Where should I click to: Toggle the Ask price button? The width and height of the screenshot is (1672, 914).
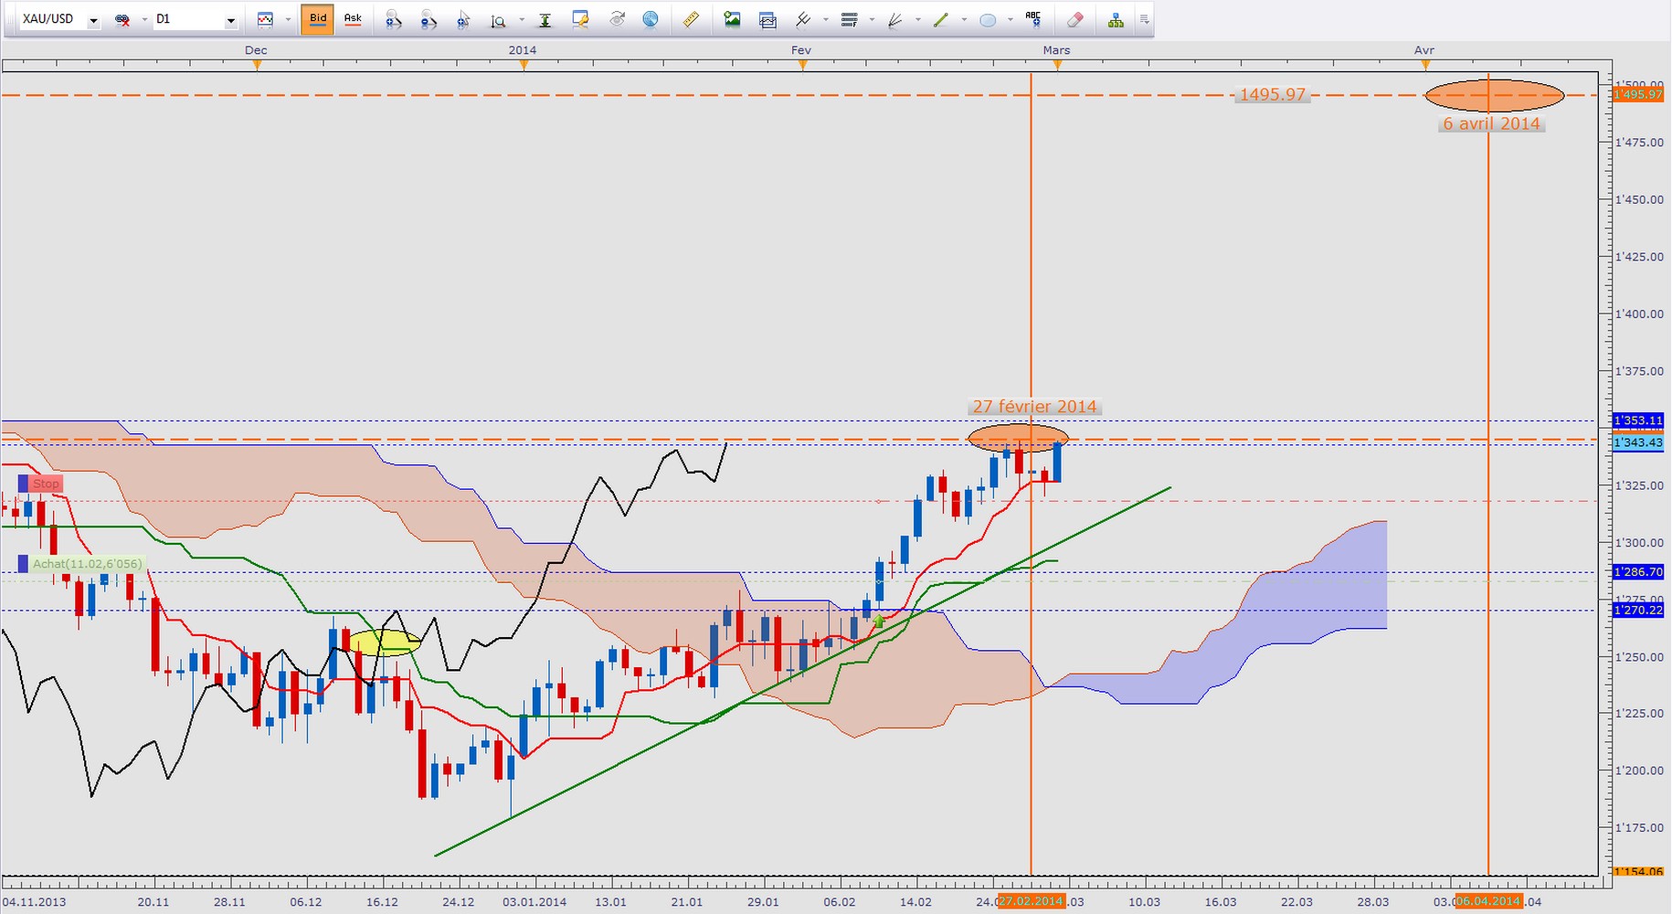[x=353, y=19]
